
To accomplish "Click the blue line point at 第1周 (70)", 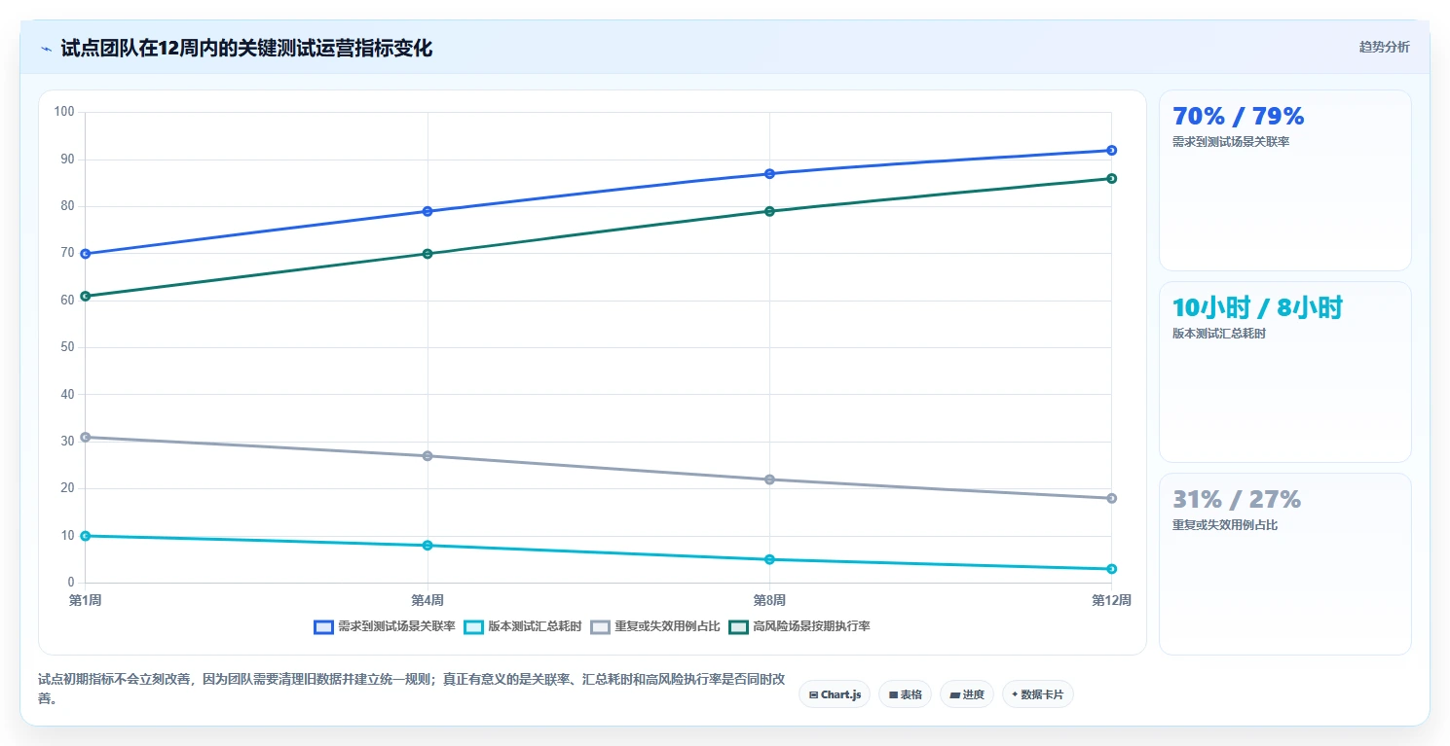I will coord(86,254).
